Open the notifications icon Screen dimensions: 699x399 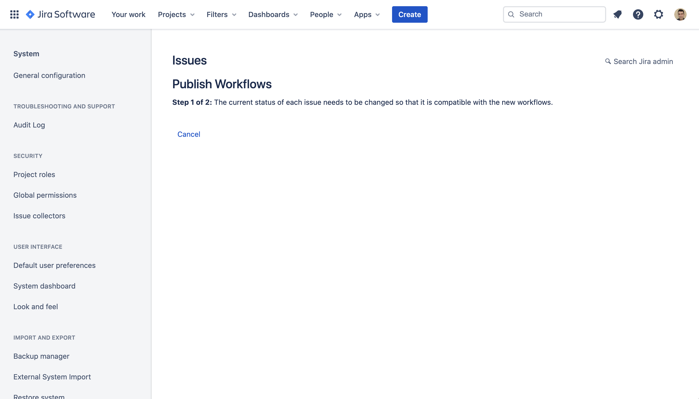click(x=617, y=14)
